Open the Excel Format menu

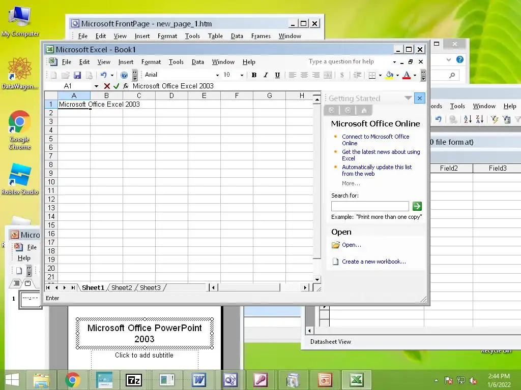(x=151, y=62)
